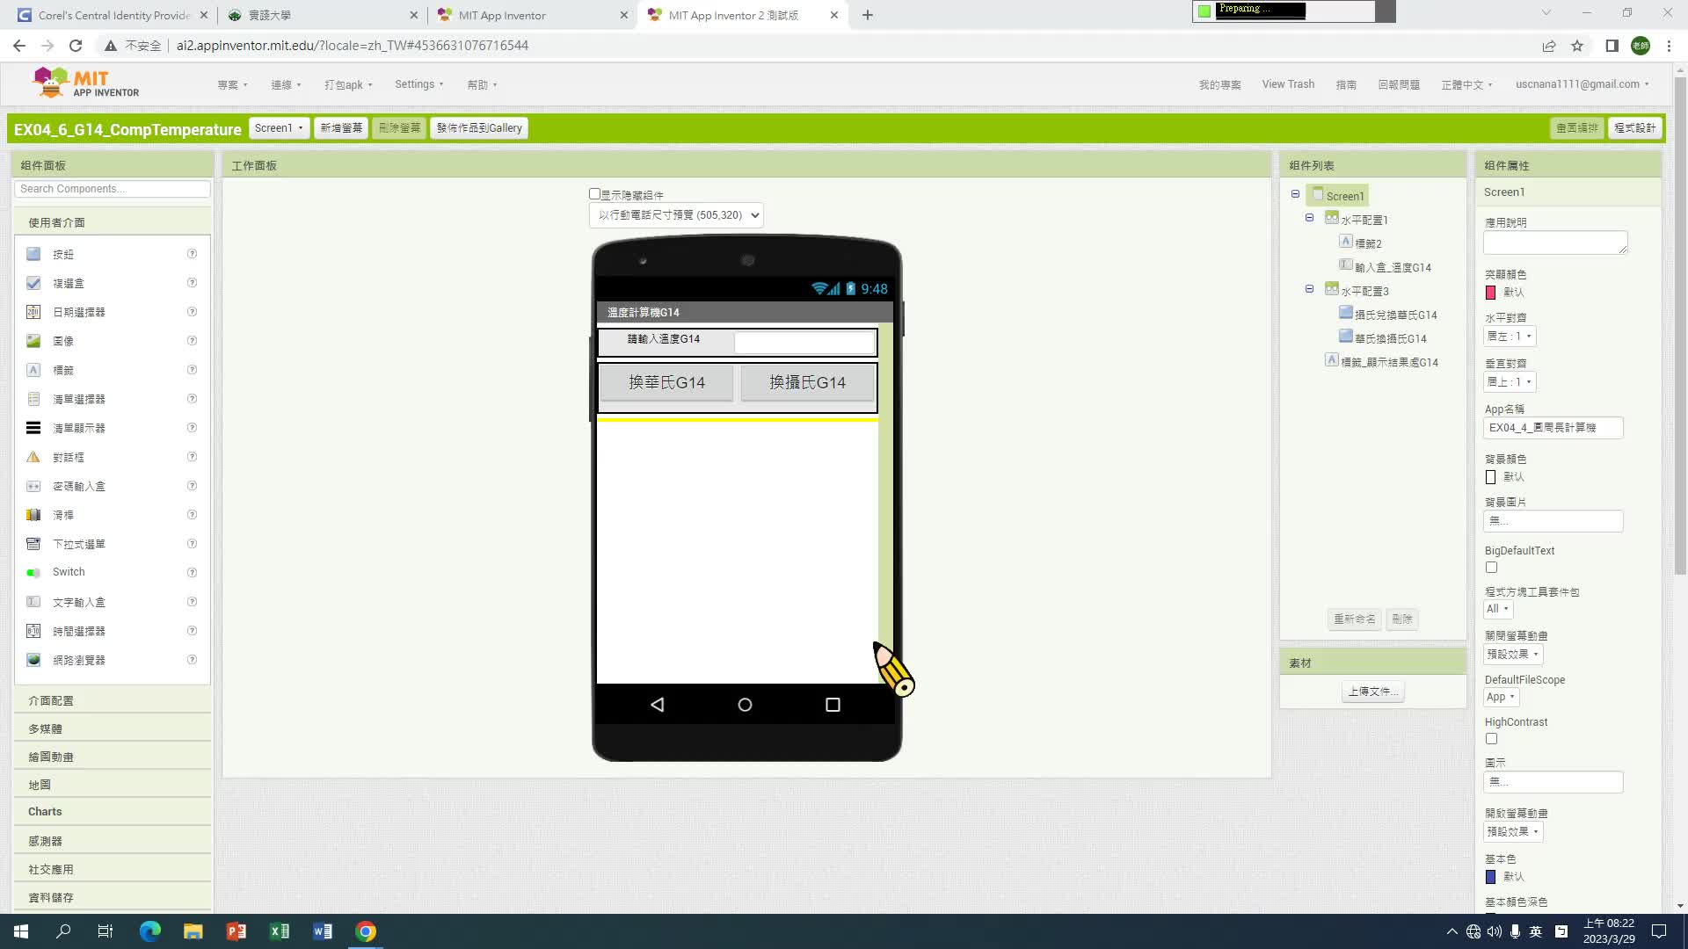Open the 打包apk (Build) menu
Image resolution: width=1688 pixels, height=949 pixels.
[348, 85]
